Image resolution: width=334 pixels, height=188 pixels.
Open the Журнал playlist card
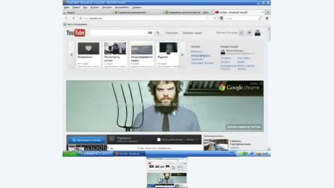coord(168,54)
